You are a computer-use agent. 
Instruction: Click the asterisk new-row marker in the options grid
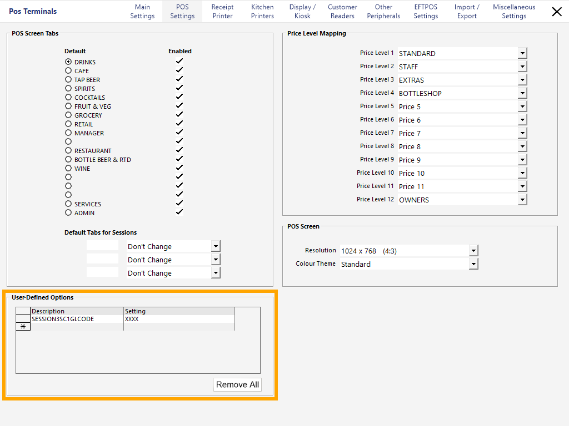23,326
